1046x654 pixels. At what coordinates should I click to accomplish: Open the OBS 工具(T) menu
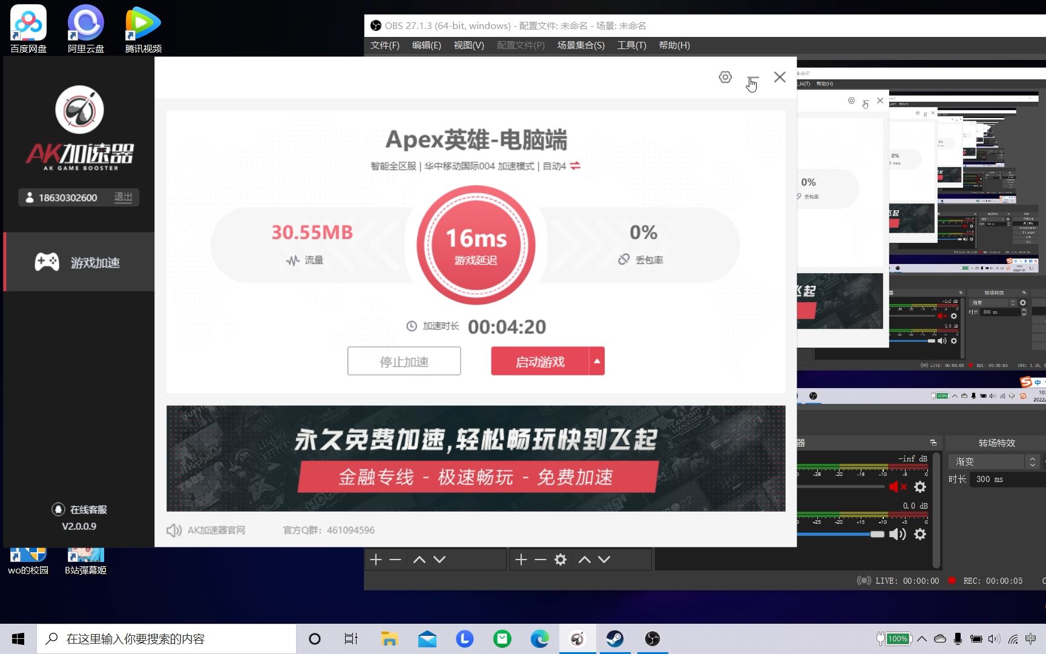[x=631, y=45]
